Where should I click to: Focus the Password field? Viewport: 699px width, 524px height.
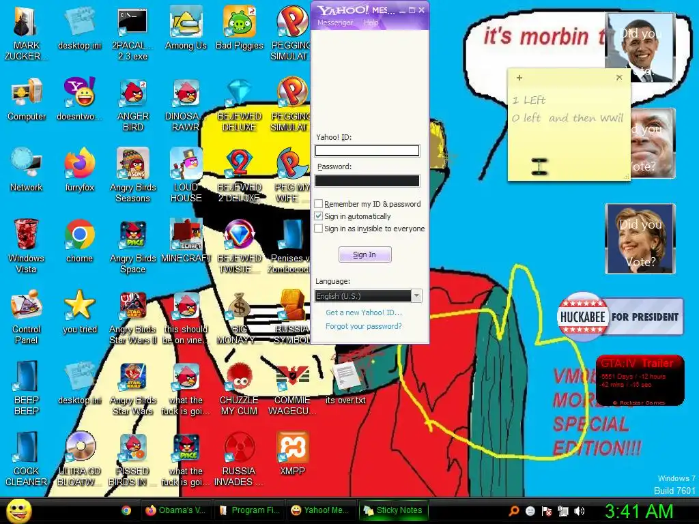(x=367, y=180)
